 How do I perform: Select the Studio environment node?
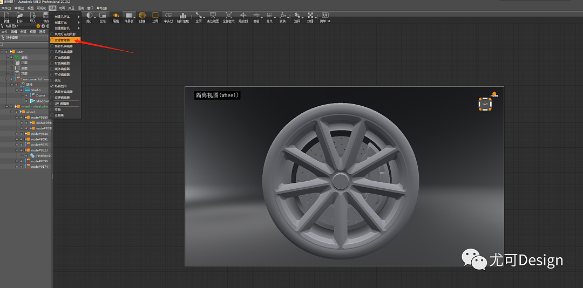click(36, 90)
